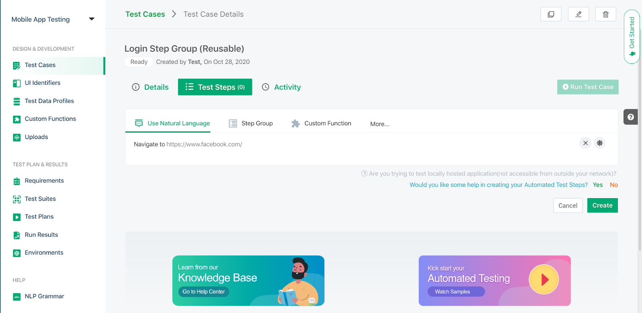Click the red play button in Automated Testing banner
Viewport: 642px width, 313px height.
click(x=544, y=279)
